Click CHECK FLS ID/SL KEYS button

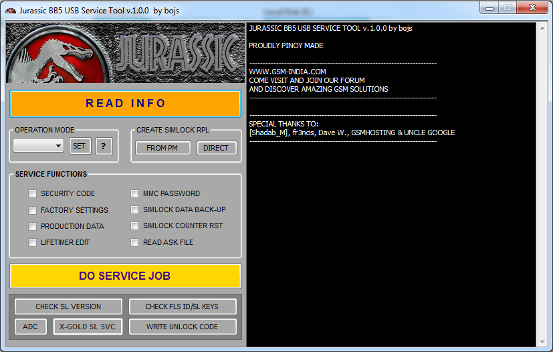(183, 306)
